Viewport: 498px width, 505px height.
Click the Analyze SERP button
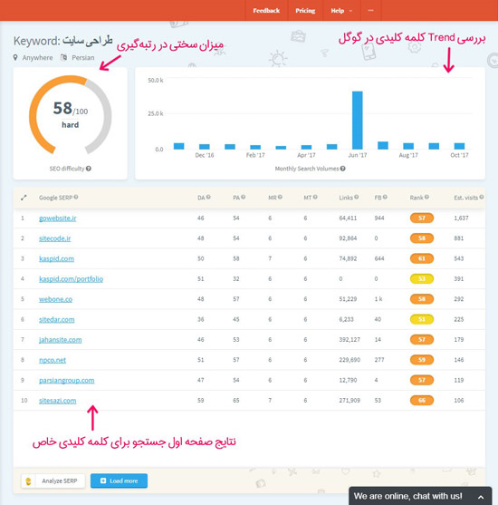[53, 481]
